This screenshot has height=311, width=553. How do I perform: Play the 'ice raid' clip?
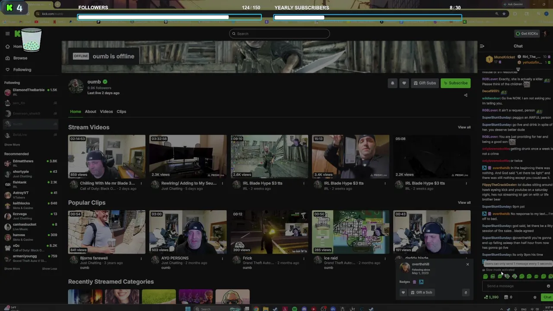pos(350,232)
